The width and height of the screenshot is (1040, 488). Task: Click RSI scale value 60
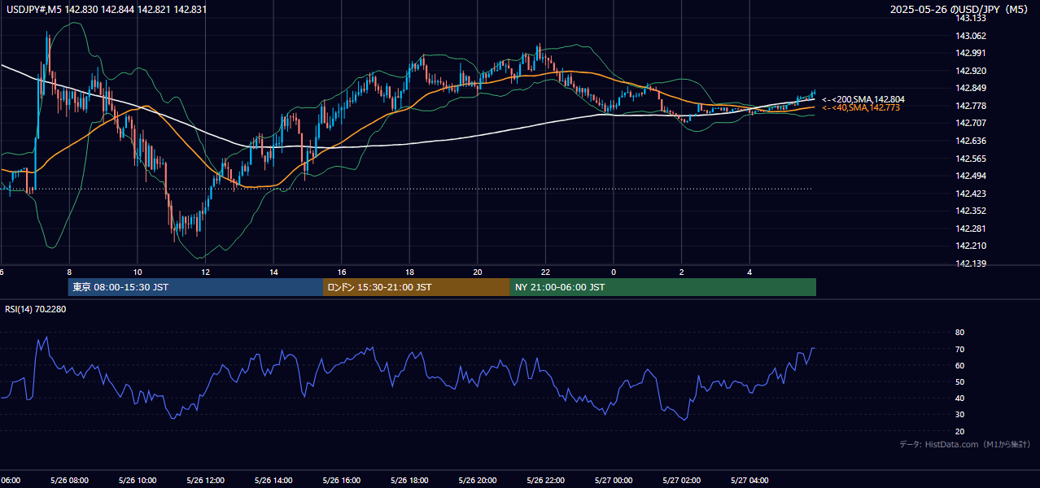pyautogui.click(x=959, y=365)
